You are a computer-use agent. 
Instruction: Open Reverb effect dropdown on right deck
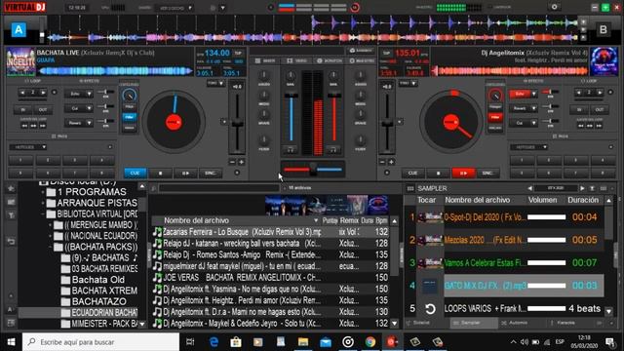pyautogui.click(x=534, y=108)
